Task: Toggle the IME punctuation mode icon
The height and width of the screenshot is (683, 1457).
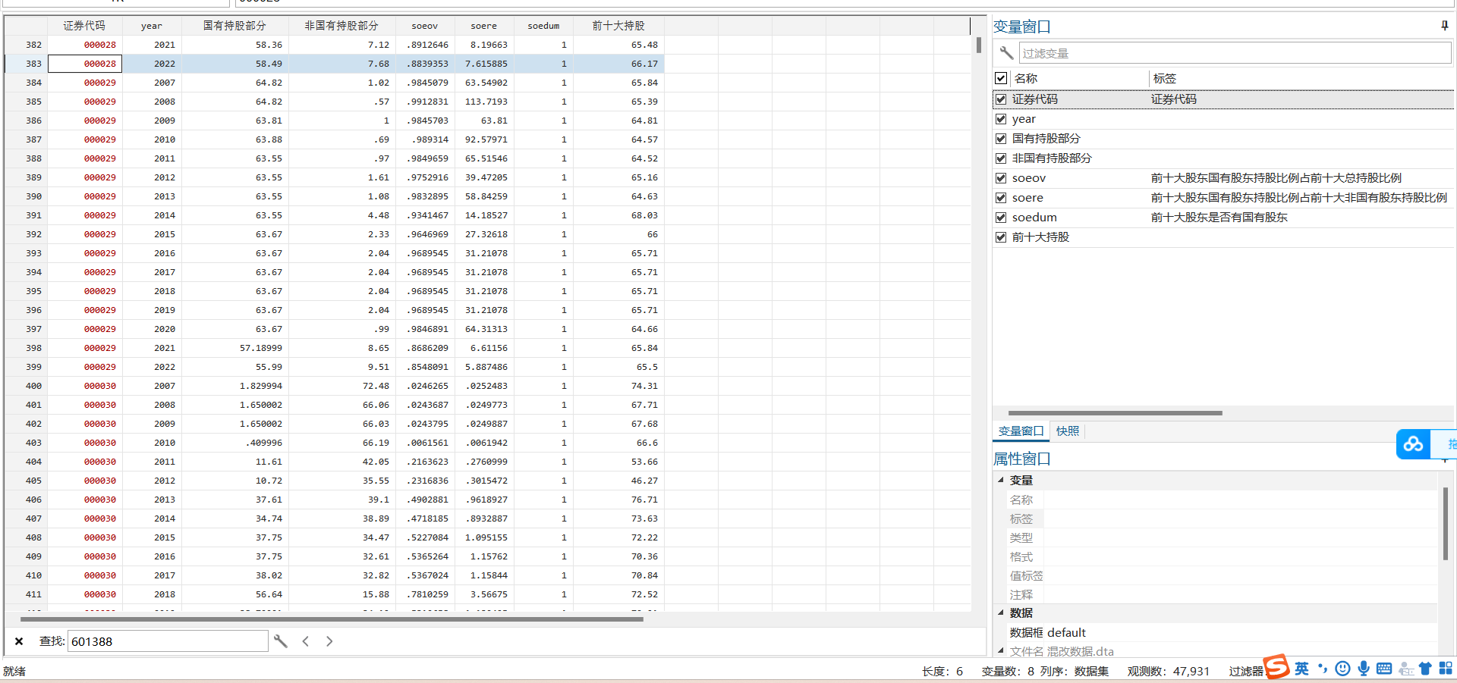Action: 1323,669
